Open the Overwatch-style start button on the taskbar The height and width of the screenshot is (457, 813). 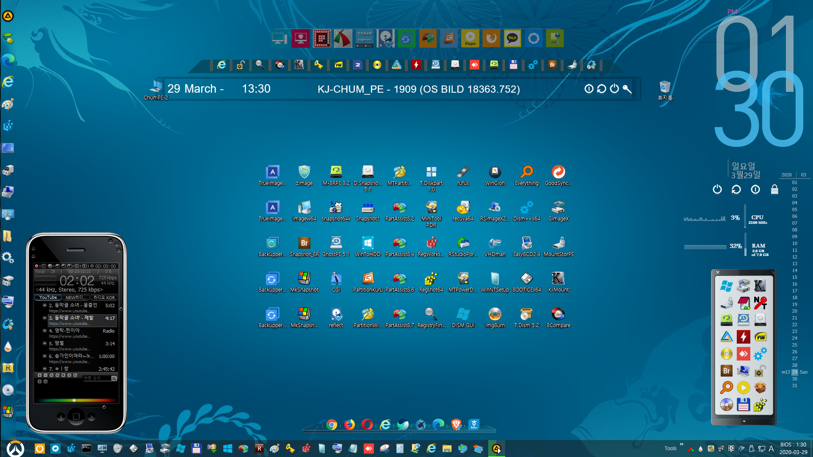(x=16, y=448)
